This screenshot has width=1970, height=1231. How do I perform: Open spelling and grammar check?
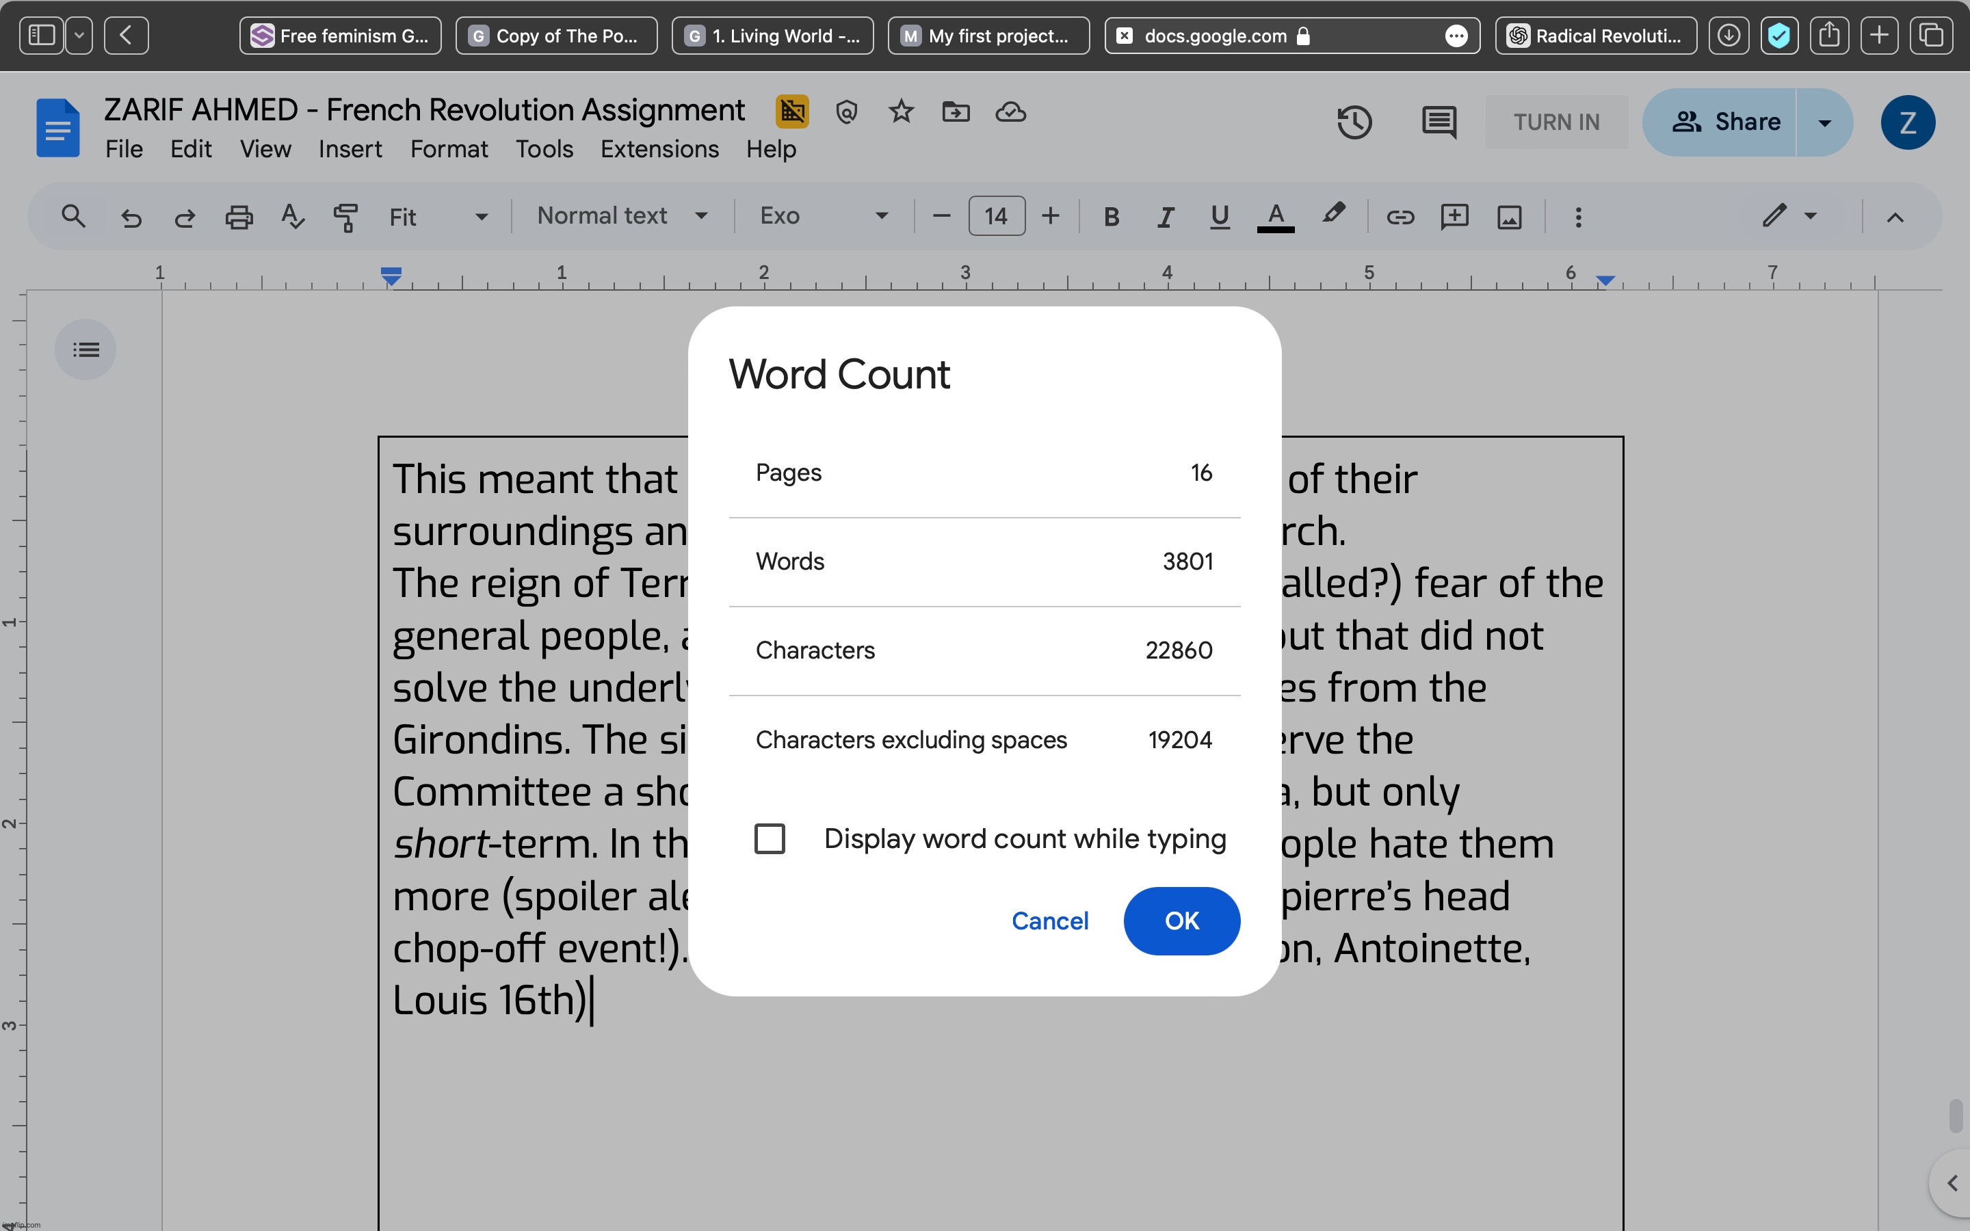[292, 217]
